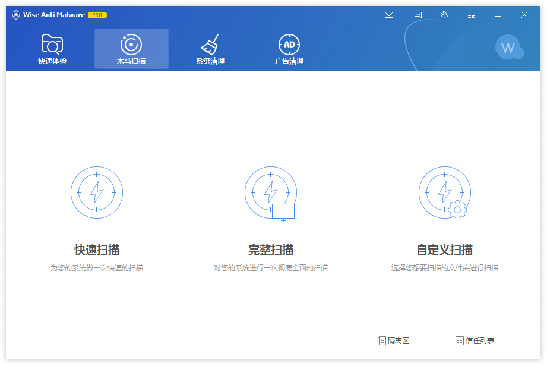Click the user avatar W icon

pyautogui.click(x=508, y=48)
